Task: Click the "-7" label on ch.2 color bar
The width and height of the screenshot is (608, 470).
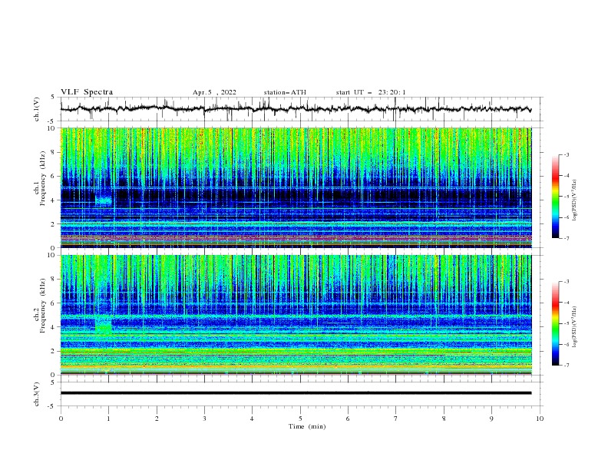Action: click(566, 366)
